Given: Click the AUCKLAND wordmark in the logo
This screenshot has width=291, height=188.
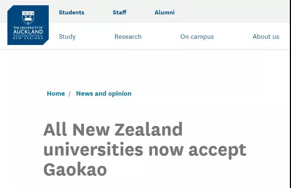Looking at the screenshot, I should click(x=28, y=31).
